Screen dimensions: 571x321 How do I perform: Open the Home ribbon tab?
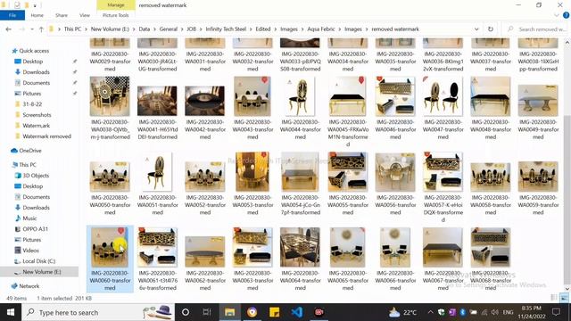[x=37, y=15]
